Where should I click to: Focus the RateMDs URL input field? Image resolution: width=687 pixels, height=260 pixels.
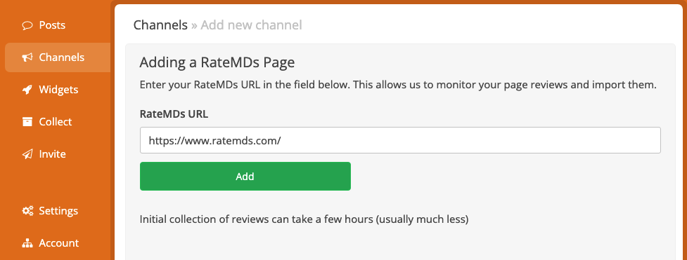point(400,140)
